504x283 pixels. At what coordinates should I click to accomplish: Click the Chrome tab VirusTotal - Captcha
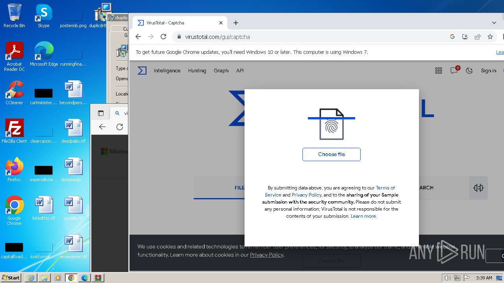[x=180, y=23]
